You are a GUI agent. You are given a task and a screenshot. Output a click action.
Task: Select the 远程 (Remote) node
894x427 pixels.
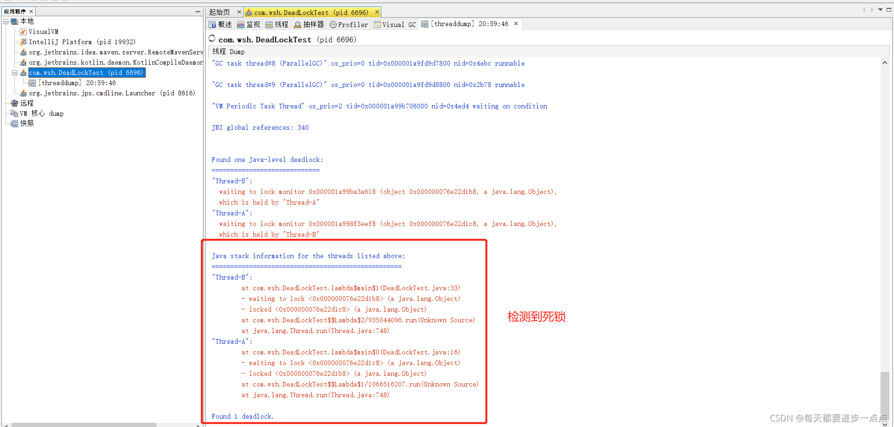click(x=26, y=103)
